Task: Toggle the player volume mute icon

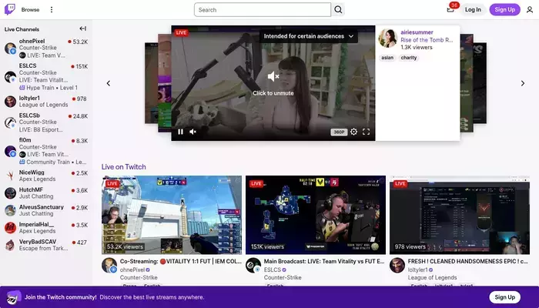Action: [192, 132]
